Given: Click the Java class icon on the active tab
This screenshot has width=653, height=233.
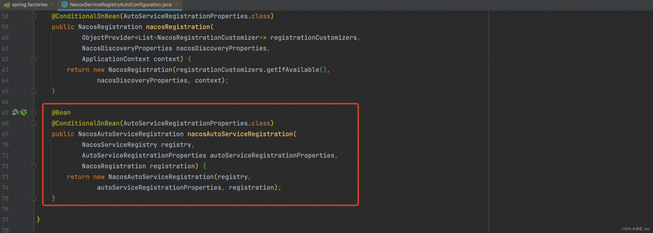Looking at the screenshot, I should [64, 5].
